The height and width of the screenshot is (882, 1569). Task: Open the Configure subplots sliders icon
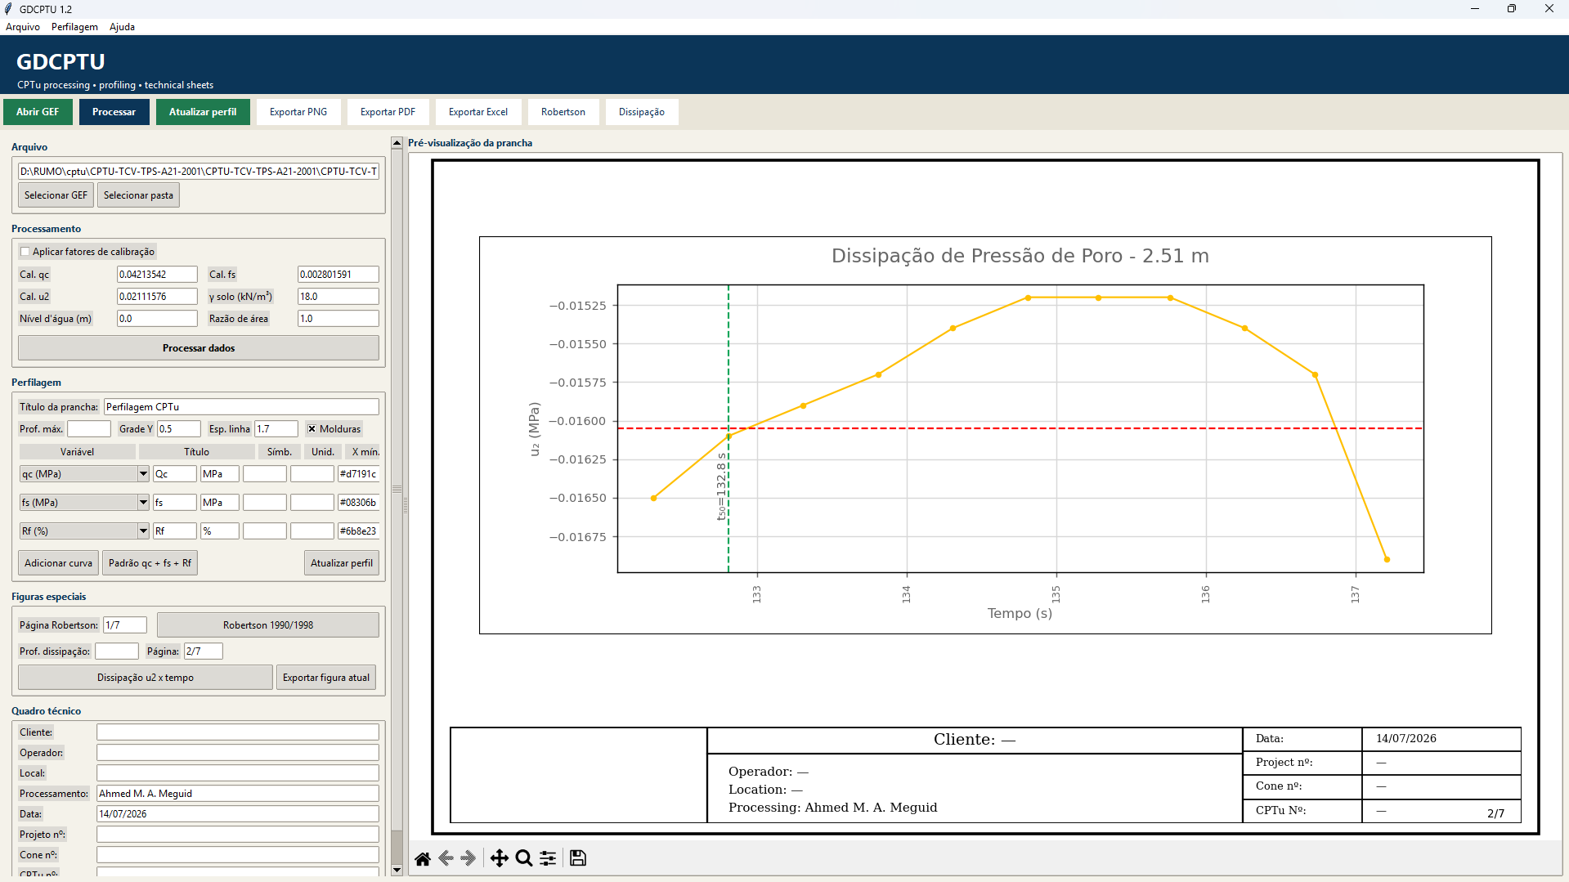(548, 858)
